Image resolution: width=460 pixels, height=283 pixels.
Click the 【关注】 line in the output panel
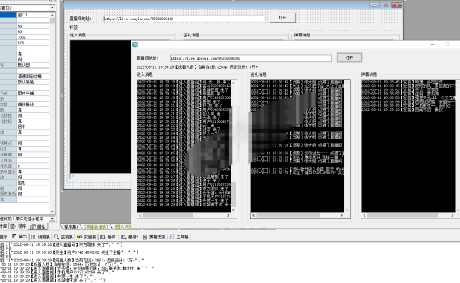[75, 252]
